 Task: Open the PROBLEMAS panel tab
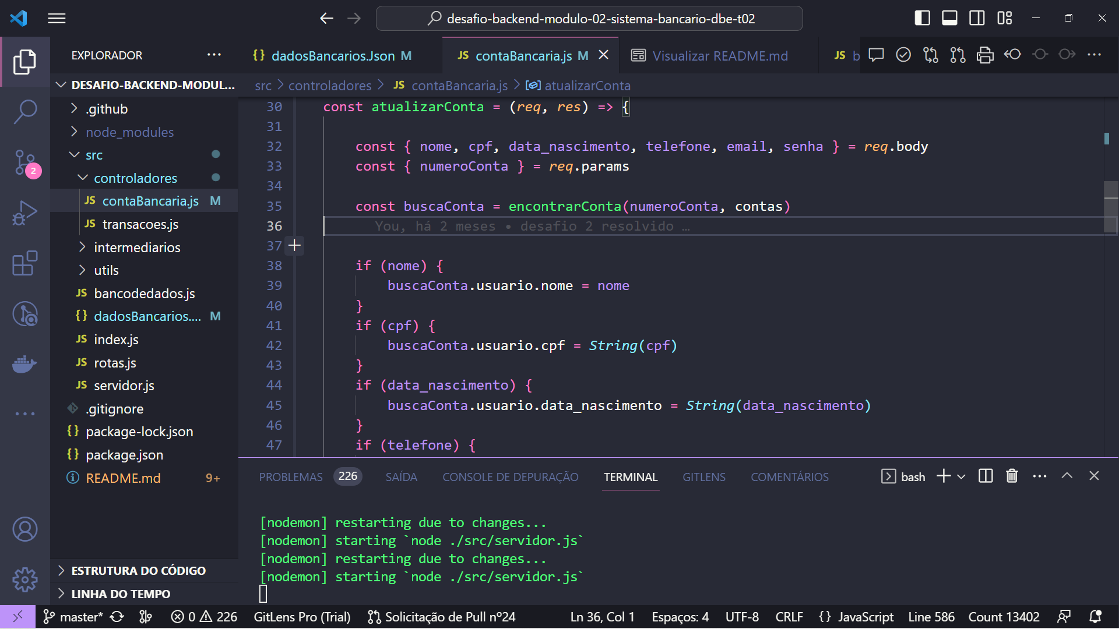(x=291, y=476)
